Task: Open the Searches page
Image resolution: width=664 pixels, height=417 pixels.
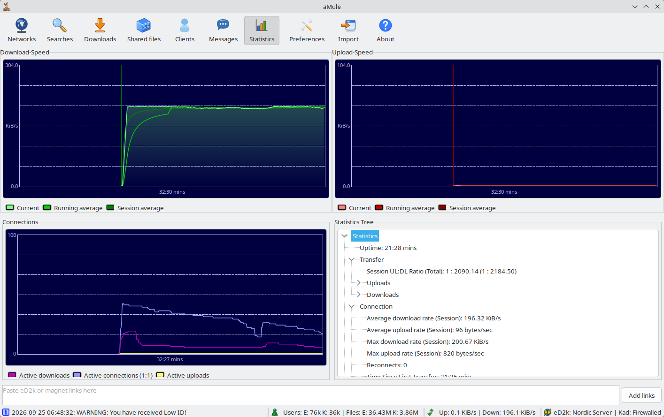Action: [x=60, y=30]
